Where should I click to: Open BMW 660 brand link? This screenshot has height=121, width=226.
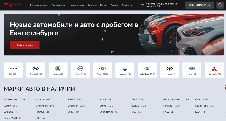coord(74,100)
